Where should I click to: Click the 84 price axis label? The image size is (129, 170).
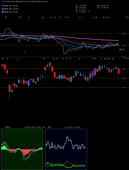pyautogui.click(x=124, y=69)
